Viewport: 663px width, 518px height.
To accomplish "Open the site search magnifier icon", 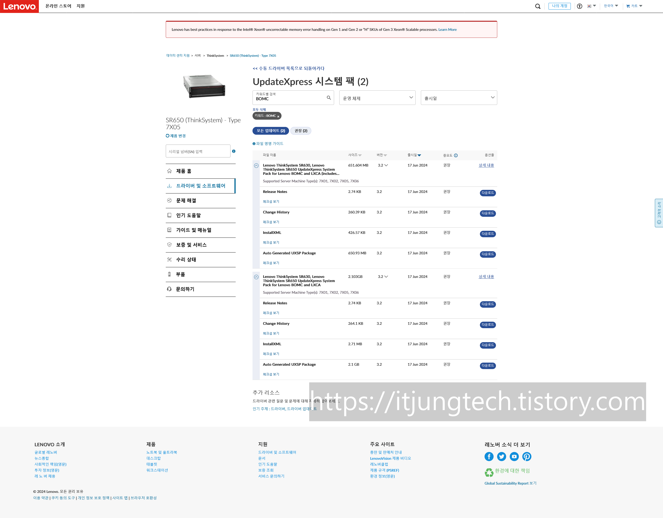I will [x=538, y=6].
